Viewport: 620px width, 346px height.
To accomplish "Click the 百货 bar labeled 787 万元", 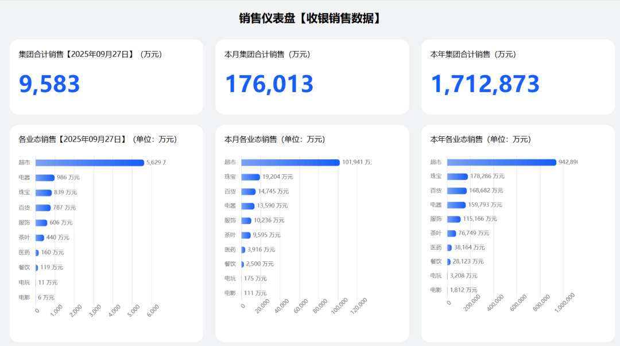I will (x=43, y=207).
